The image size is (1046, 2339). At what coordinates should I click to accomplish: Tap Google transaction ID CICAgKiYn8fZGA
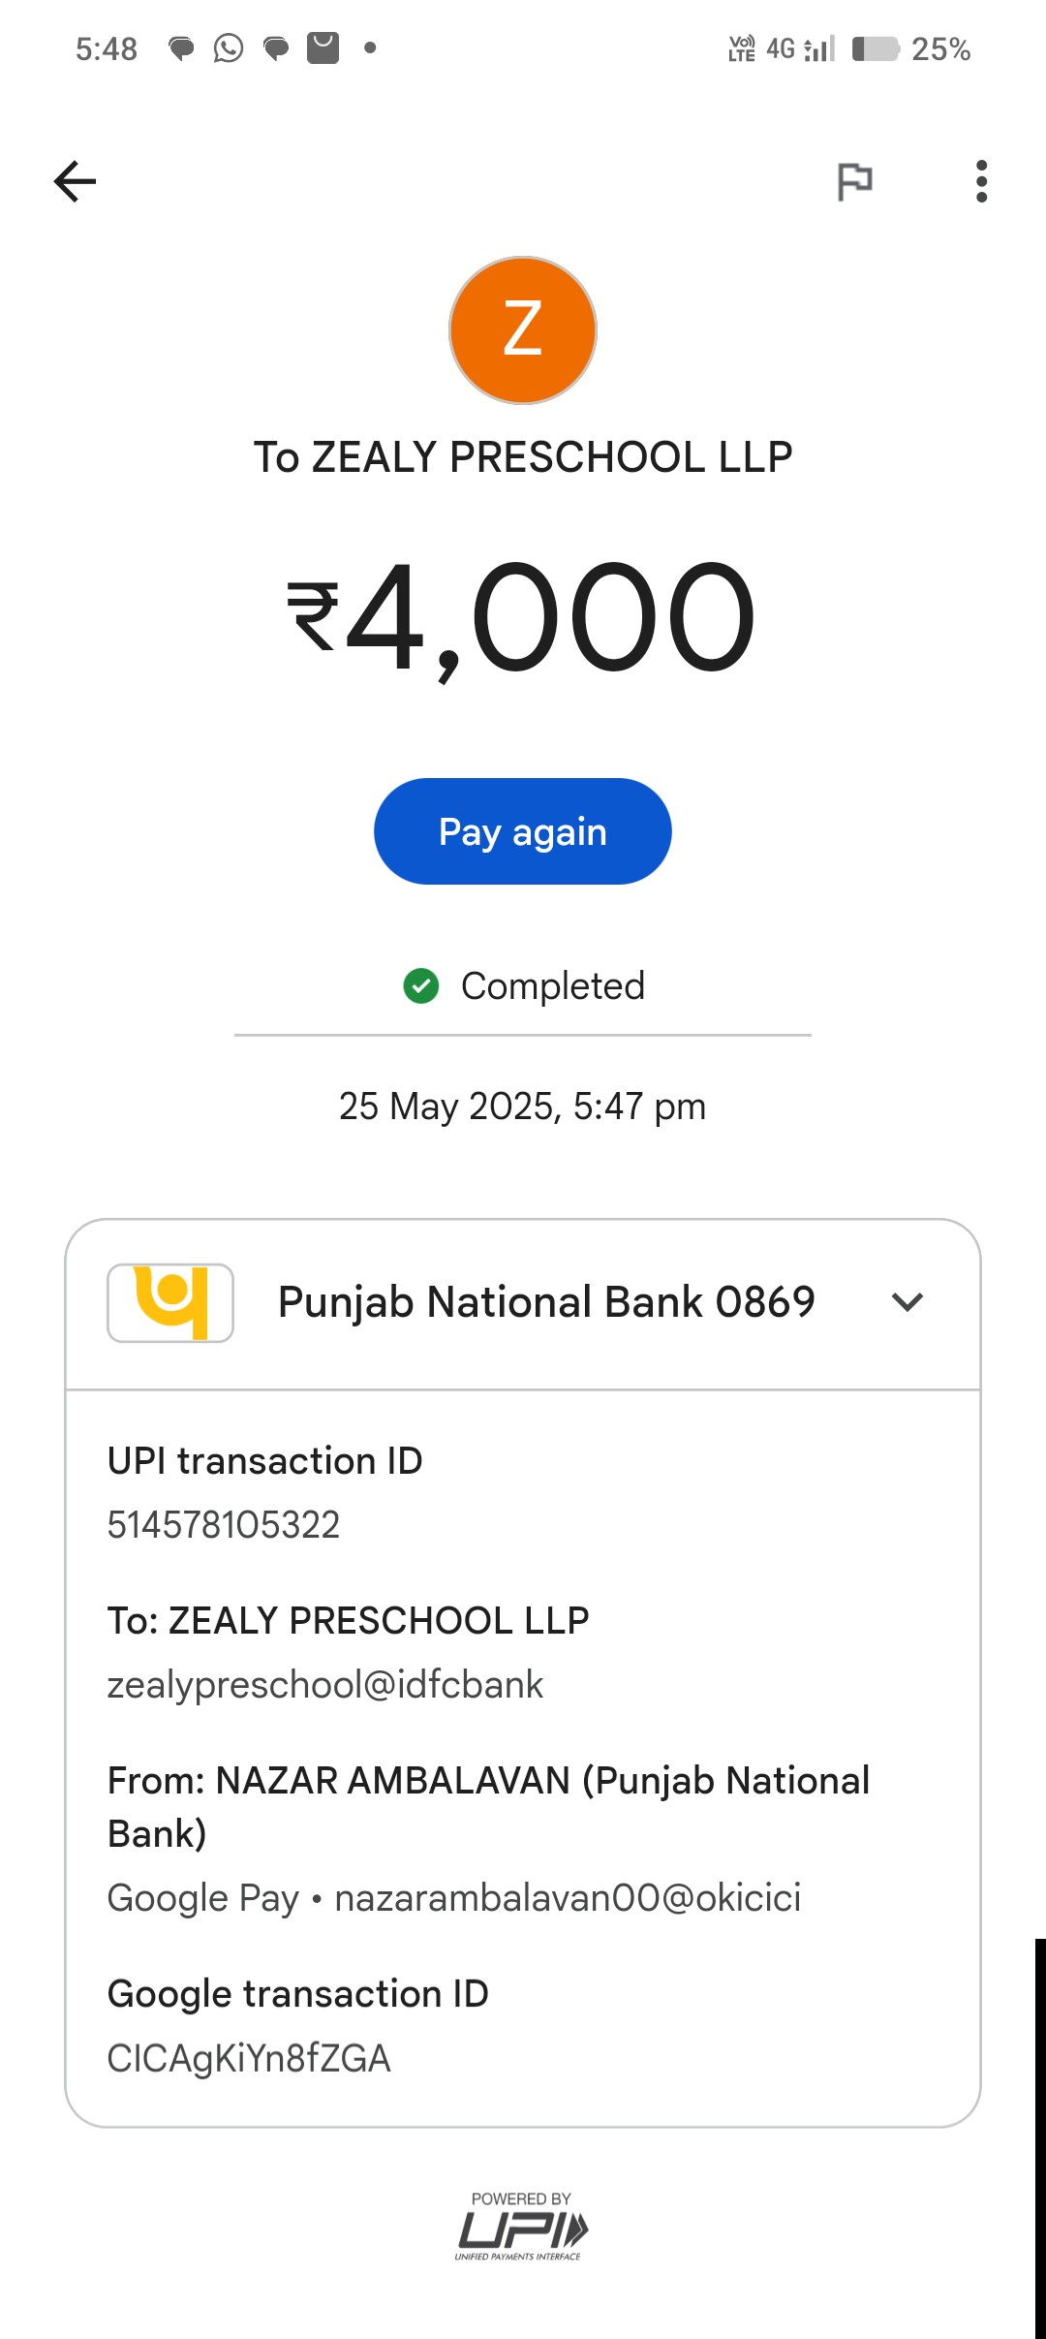(249, 2058)
